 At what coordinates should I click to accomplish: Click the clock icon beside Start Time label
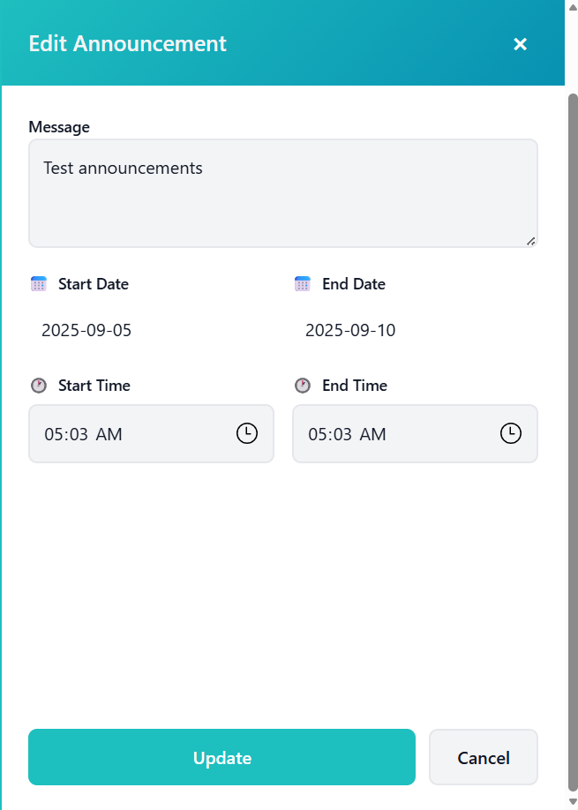(x=38, y=386)
